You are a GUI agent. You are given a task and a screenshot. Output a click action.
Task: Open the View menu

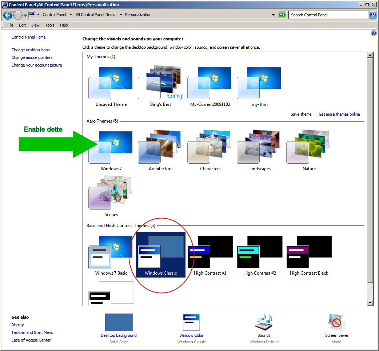[35, 25]
